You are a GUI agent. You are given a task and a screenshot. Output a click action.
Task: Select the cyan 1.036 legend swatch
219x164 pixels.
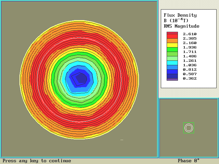click(172, 65)
